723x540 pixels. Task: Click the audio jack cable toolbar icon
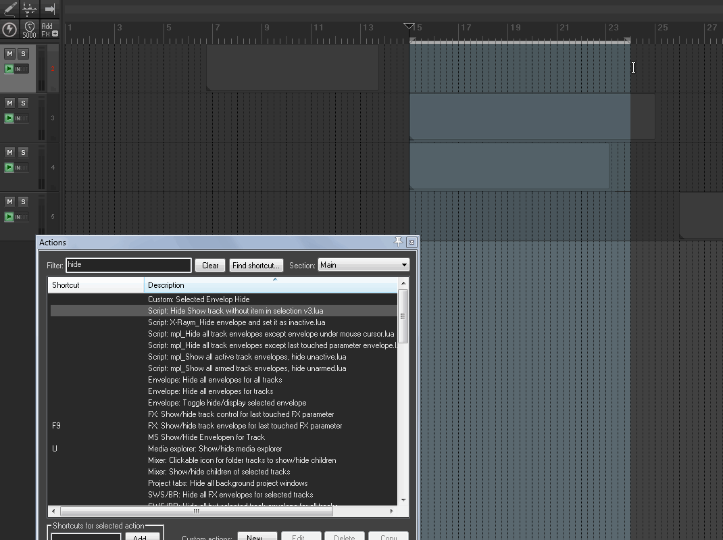tap(10, 8)
